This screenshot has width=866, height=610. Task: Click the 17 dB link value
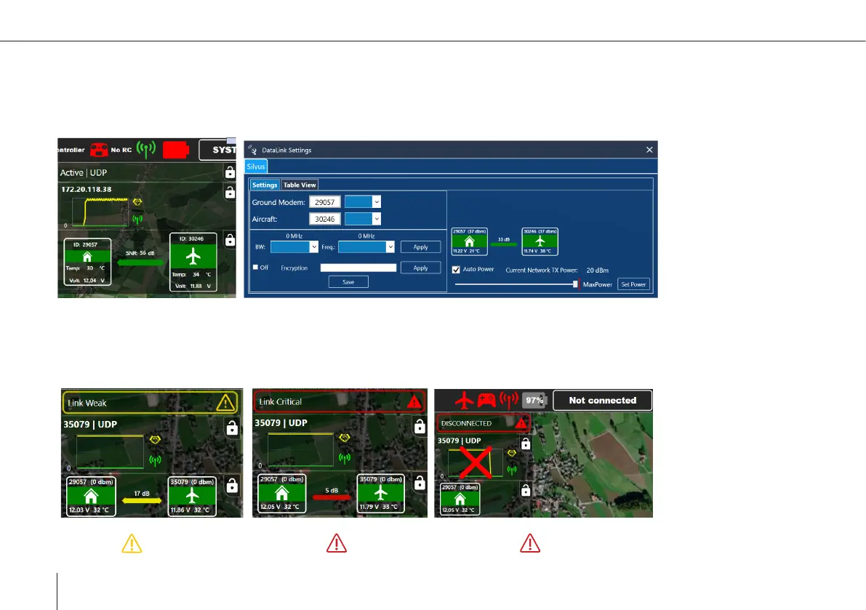point(142,494)
